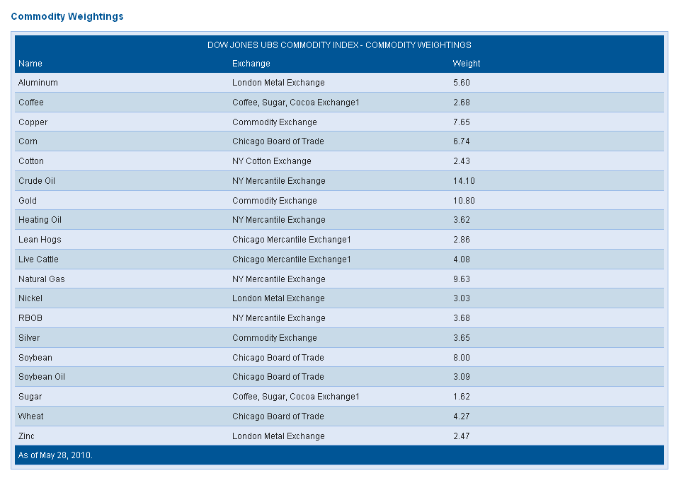The image size is (679, 490).
Task: Click the Corn name cell
Action: pos(28,141)
